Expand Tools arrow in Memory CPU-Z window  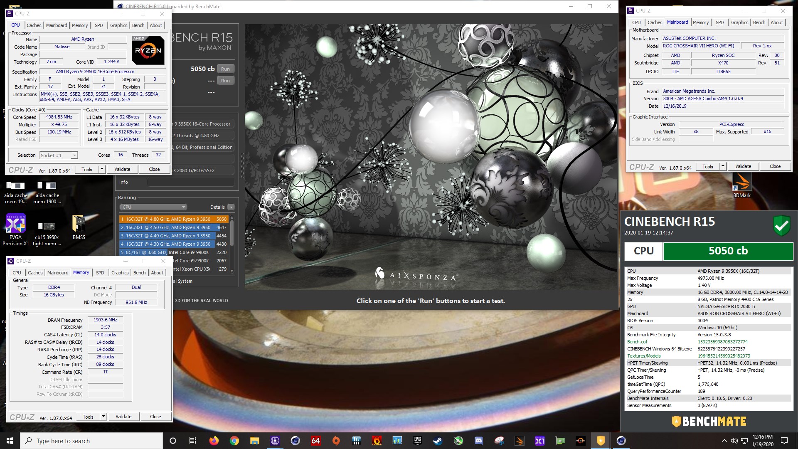click(103, 417)
